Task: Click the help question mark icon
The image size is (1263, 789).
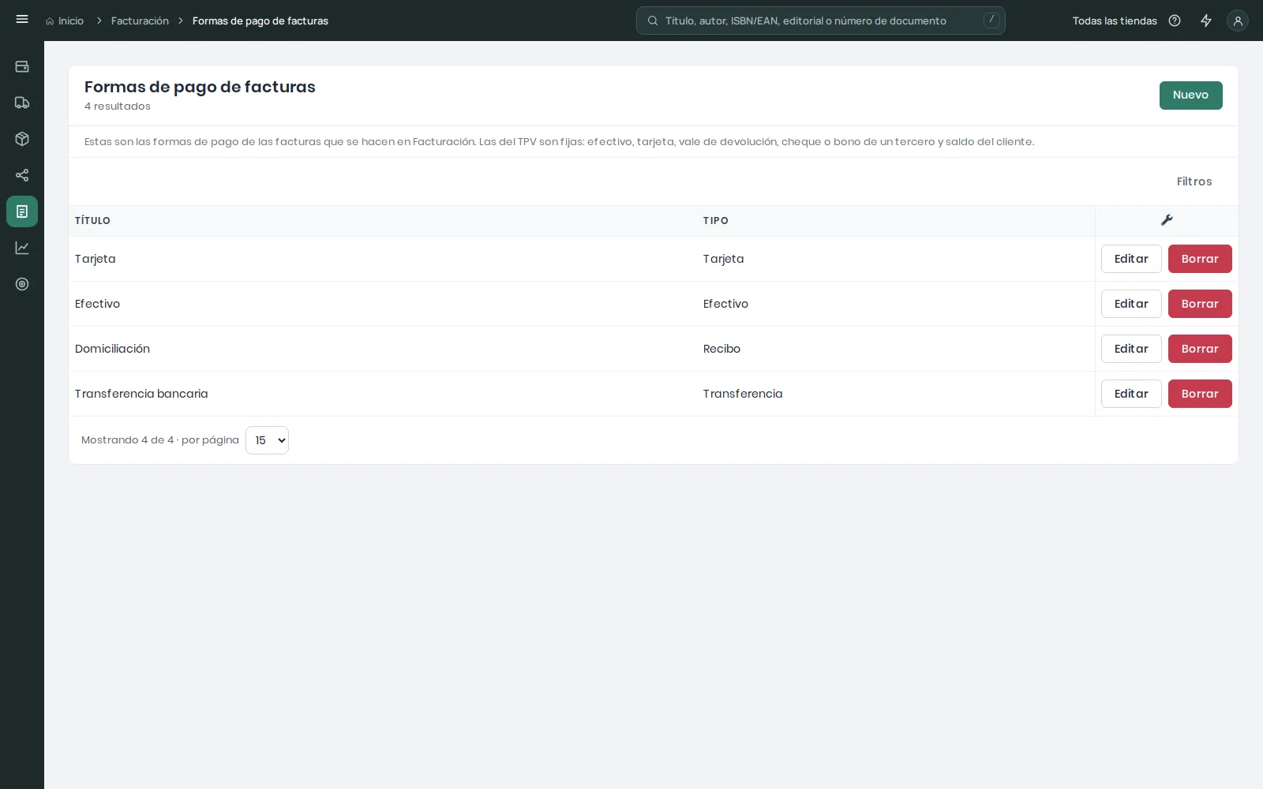Action: 1175,21
